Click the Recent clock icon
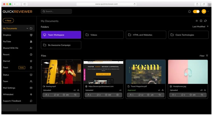Image resolution: width=213 pixels, height=116 pixels. click(x=31, y=54)
